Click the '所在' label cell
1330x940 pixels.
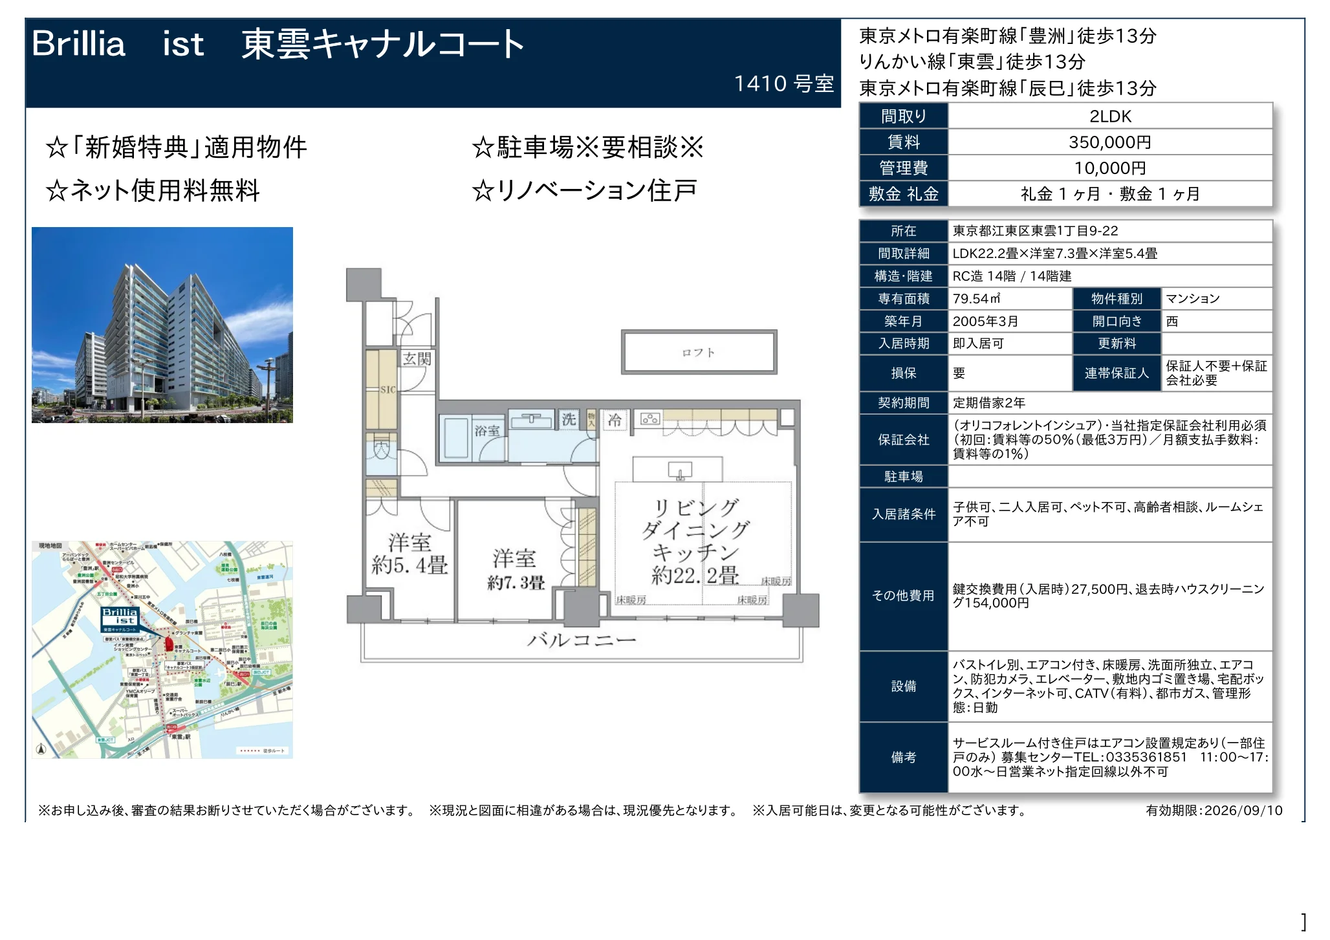click(904, 231)
